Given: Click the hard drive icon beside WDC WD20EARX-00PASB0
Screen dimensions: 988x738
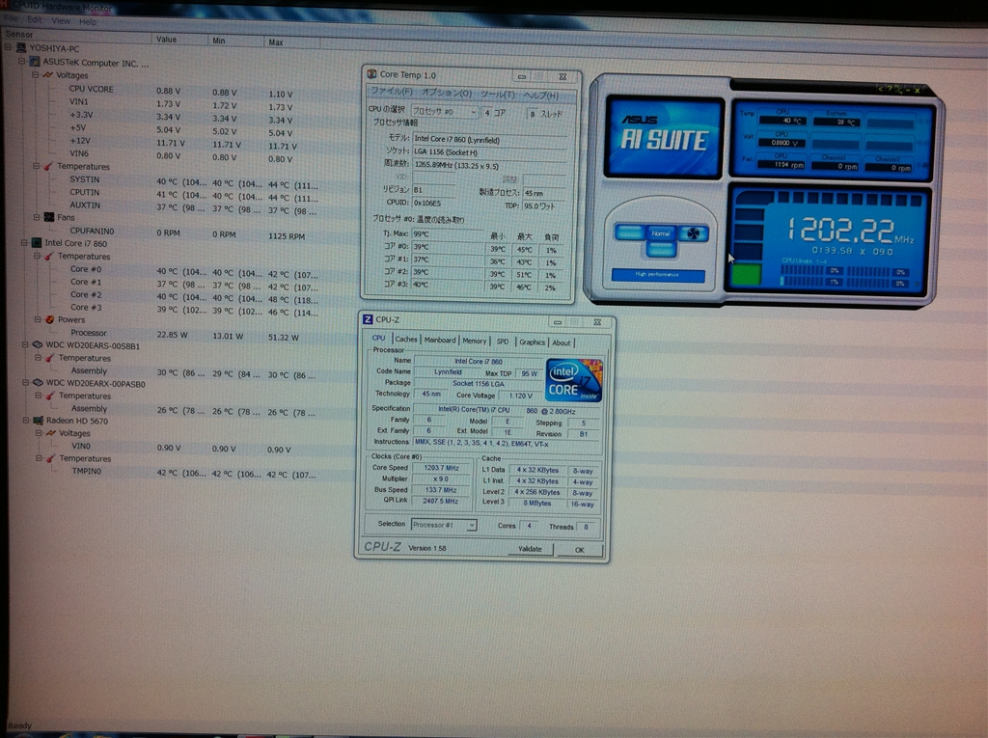Looking at the screenshot, I should click(x=38, y=383).
